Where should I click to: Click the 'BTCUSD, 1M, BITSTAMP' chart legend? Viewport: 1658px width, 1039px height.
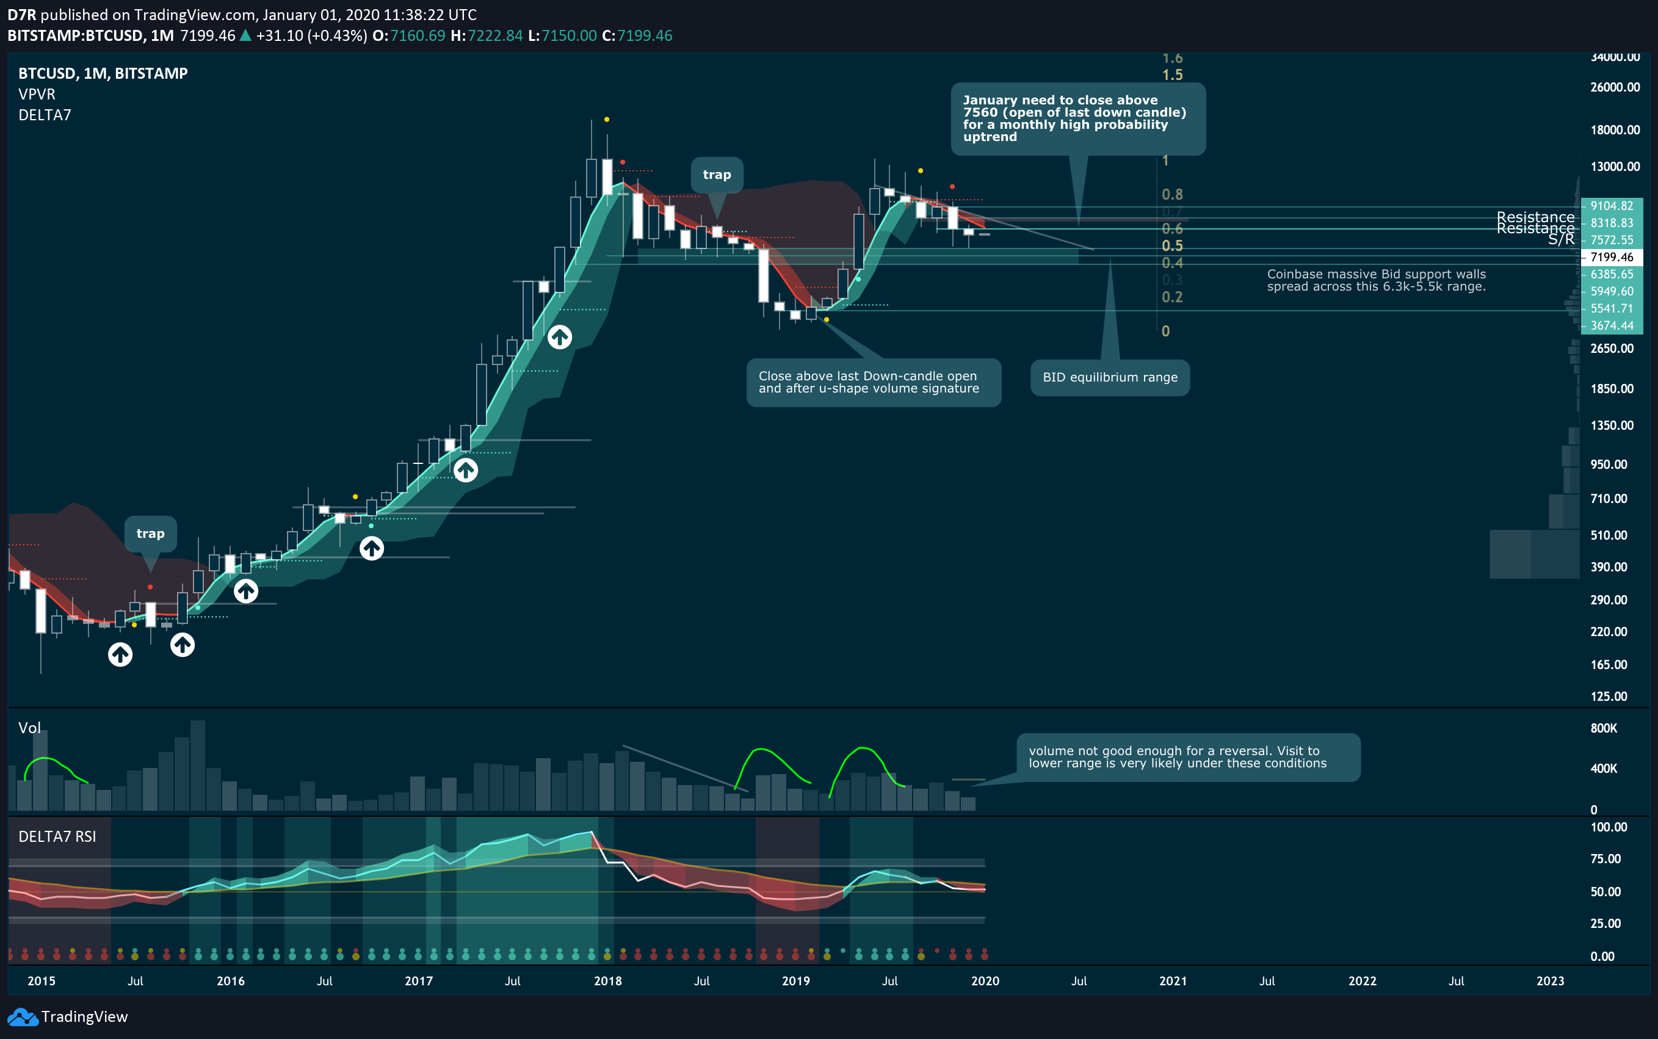pos(103,73)
